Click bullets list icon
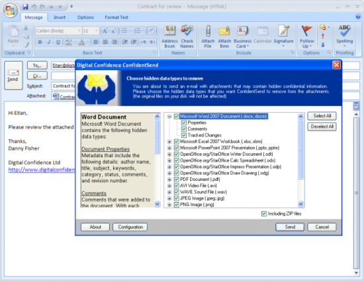 click(x=124, y=31)
